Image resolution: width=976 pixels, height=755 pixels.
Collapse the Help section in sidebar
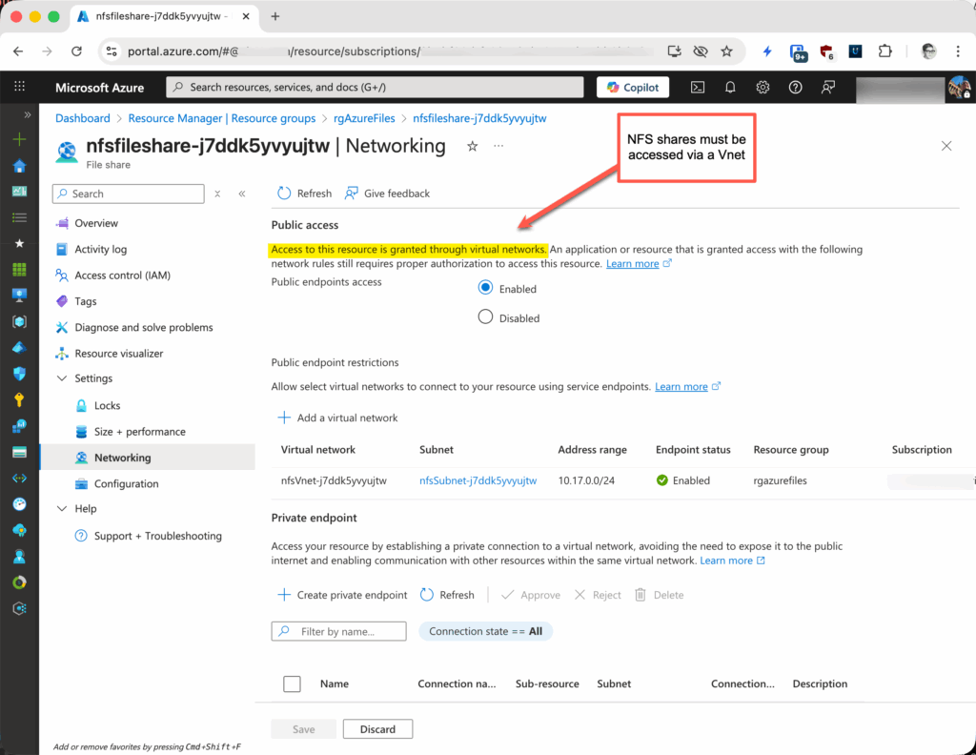point(63,509)
